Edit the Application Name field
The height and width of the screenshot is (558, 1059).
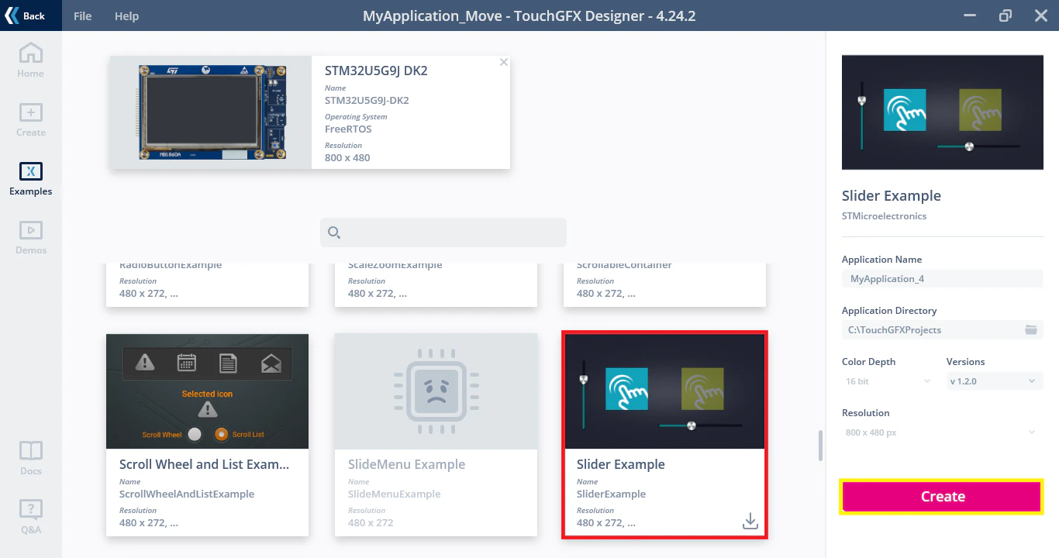942,279
